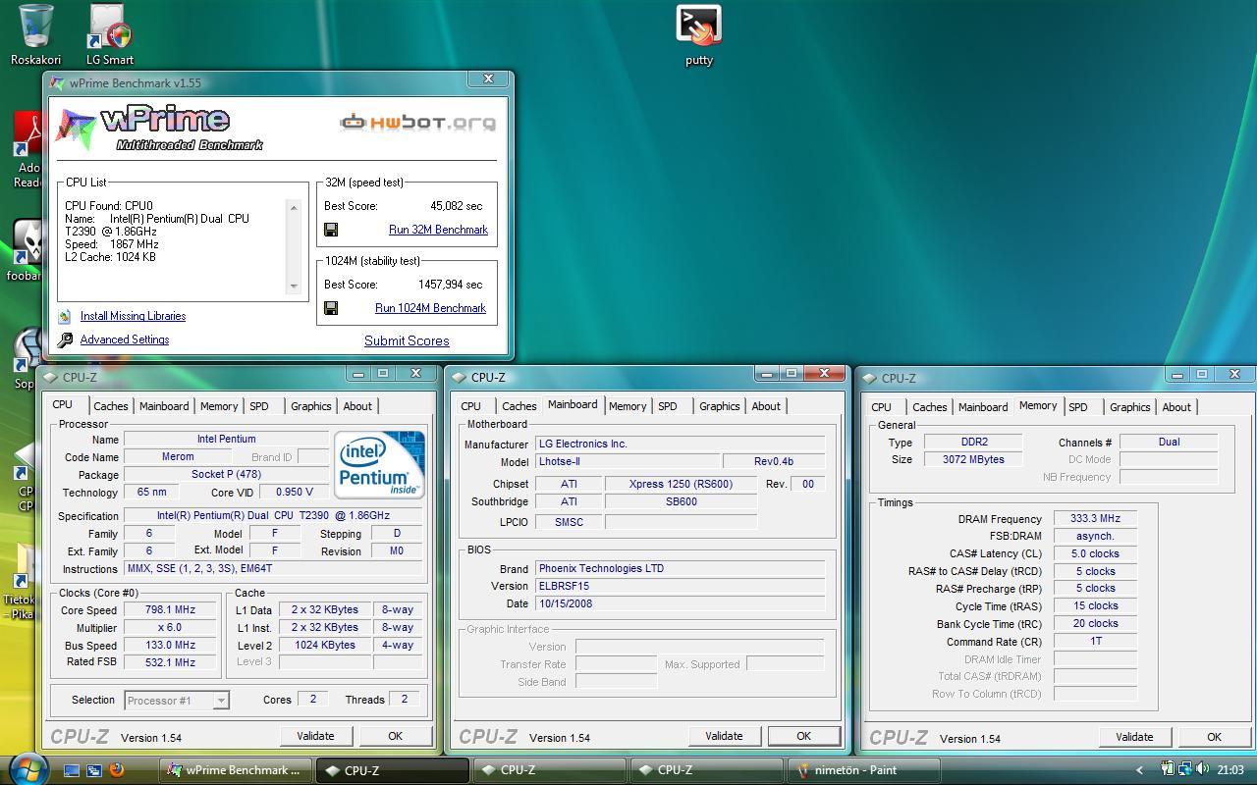The width and height of the screenshot is (1257, 785).
Task: Click OK in the Memory CPU-Z window
Action: coord(1214,737)
